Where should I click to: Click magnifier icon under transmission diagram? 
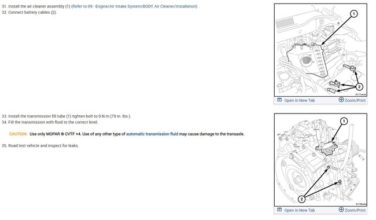(341, 210)
